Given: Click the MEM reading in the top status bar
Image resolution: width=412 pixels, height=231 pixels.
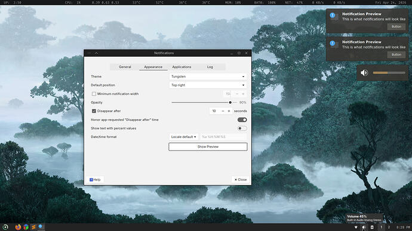Looking at the screenshot, I should 233,2.
